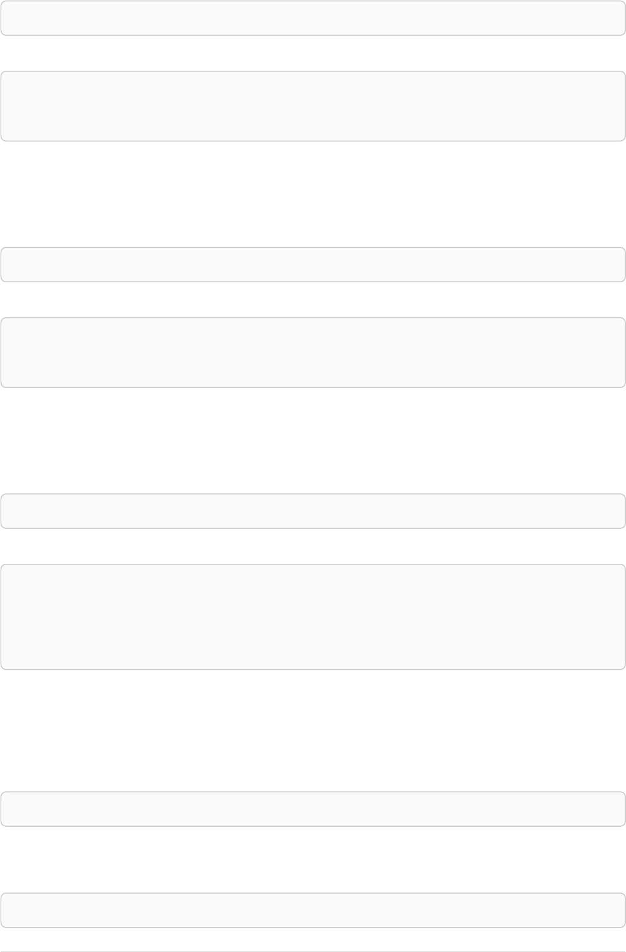Click the second of the two three-line boxes

pyautogui.click(x=313, y=352)
